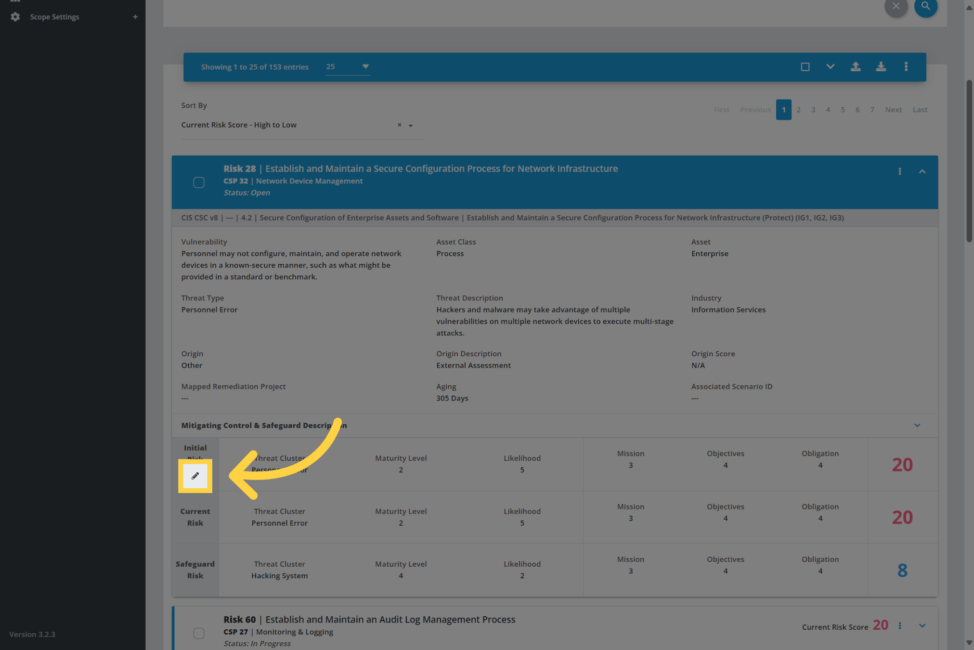Go to page 2
This screenshot has width=974, height=650.
point(798,110)
